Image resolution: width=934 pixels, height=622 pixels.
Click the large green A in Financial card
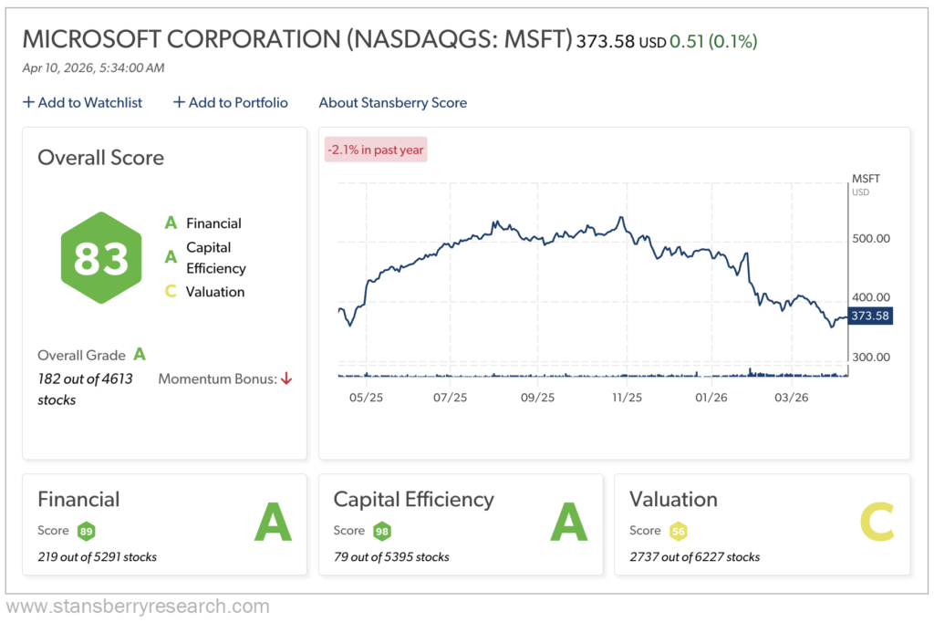272,523
